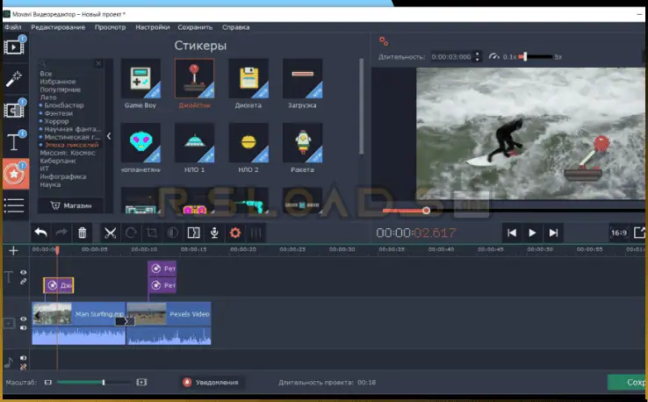This screenshot has height=402, width=648.
Task: Record audio with the microphone icon
Action: [214, 233]
